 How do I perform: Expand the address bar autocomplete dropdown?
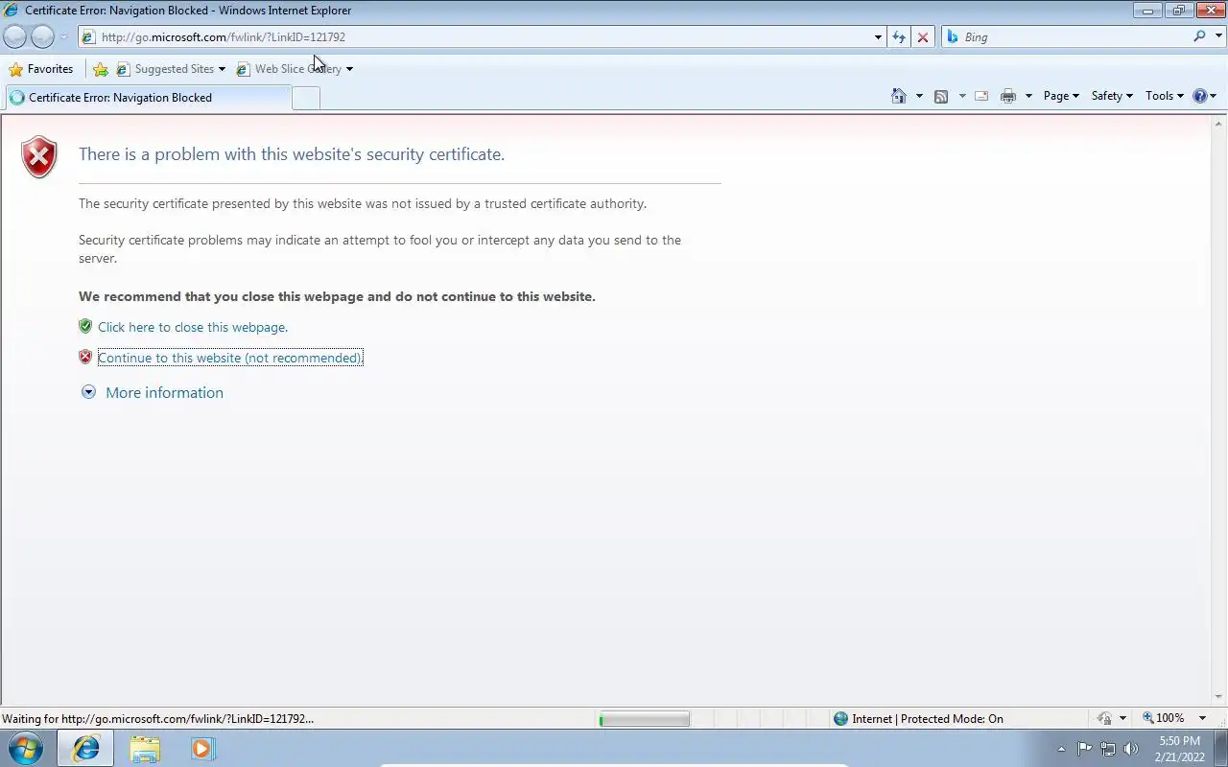878,37
